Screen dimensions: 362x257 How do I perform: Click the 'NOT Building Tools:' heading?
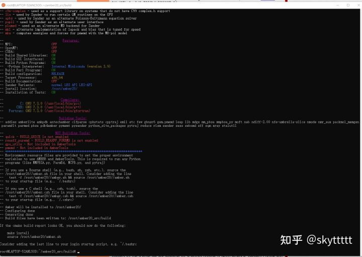[x=73, y=133]
